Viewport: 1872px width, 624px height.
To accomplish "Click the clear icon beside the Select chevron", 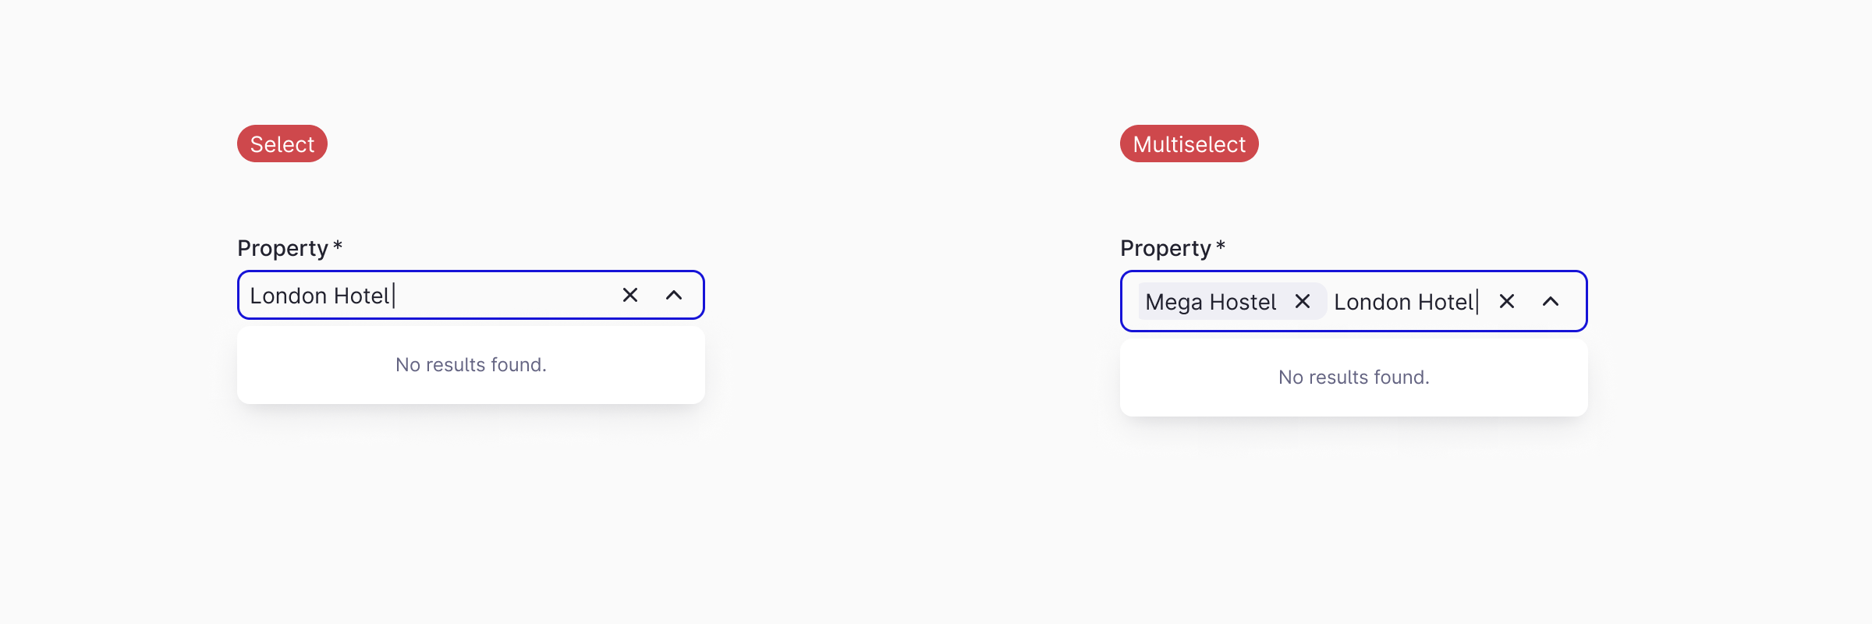I will pyautogui.click(x=630, y=295).
